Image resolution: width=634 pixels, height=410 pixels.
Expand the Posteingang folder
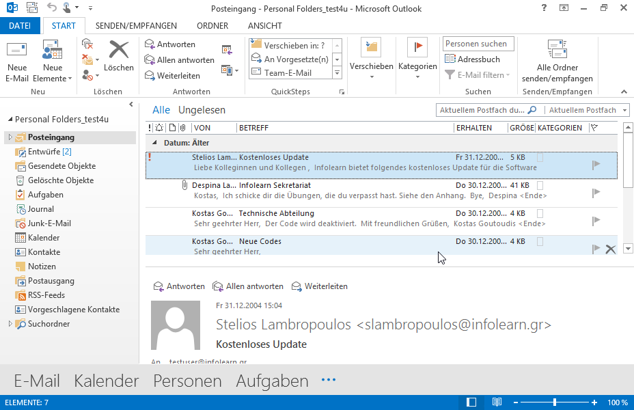[x=10, y=137]
